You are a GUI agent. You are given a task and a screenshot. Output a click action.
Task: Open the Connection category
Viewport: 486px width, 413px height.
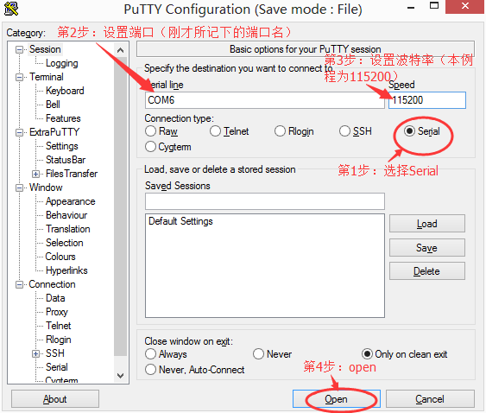point(52,284)
